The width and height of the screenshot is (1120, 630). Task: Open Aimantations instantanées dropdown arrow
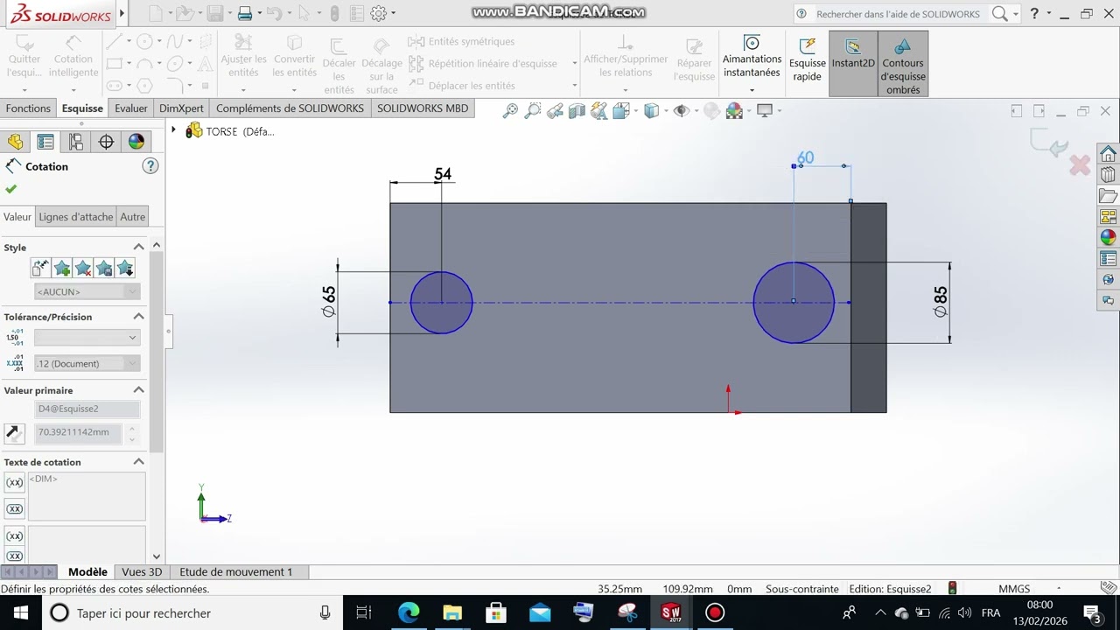tap(752, 89)
